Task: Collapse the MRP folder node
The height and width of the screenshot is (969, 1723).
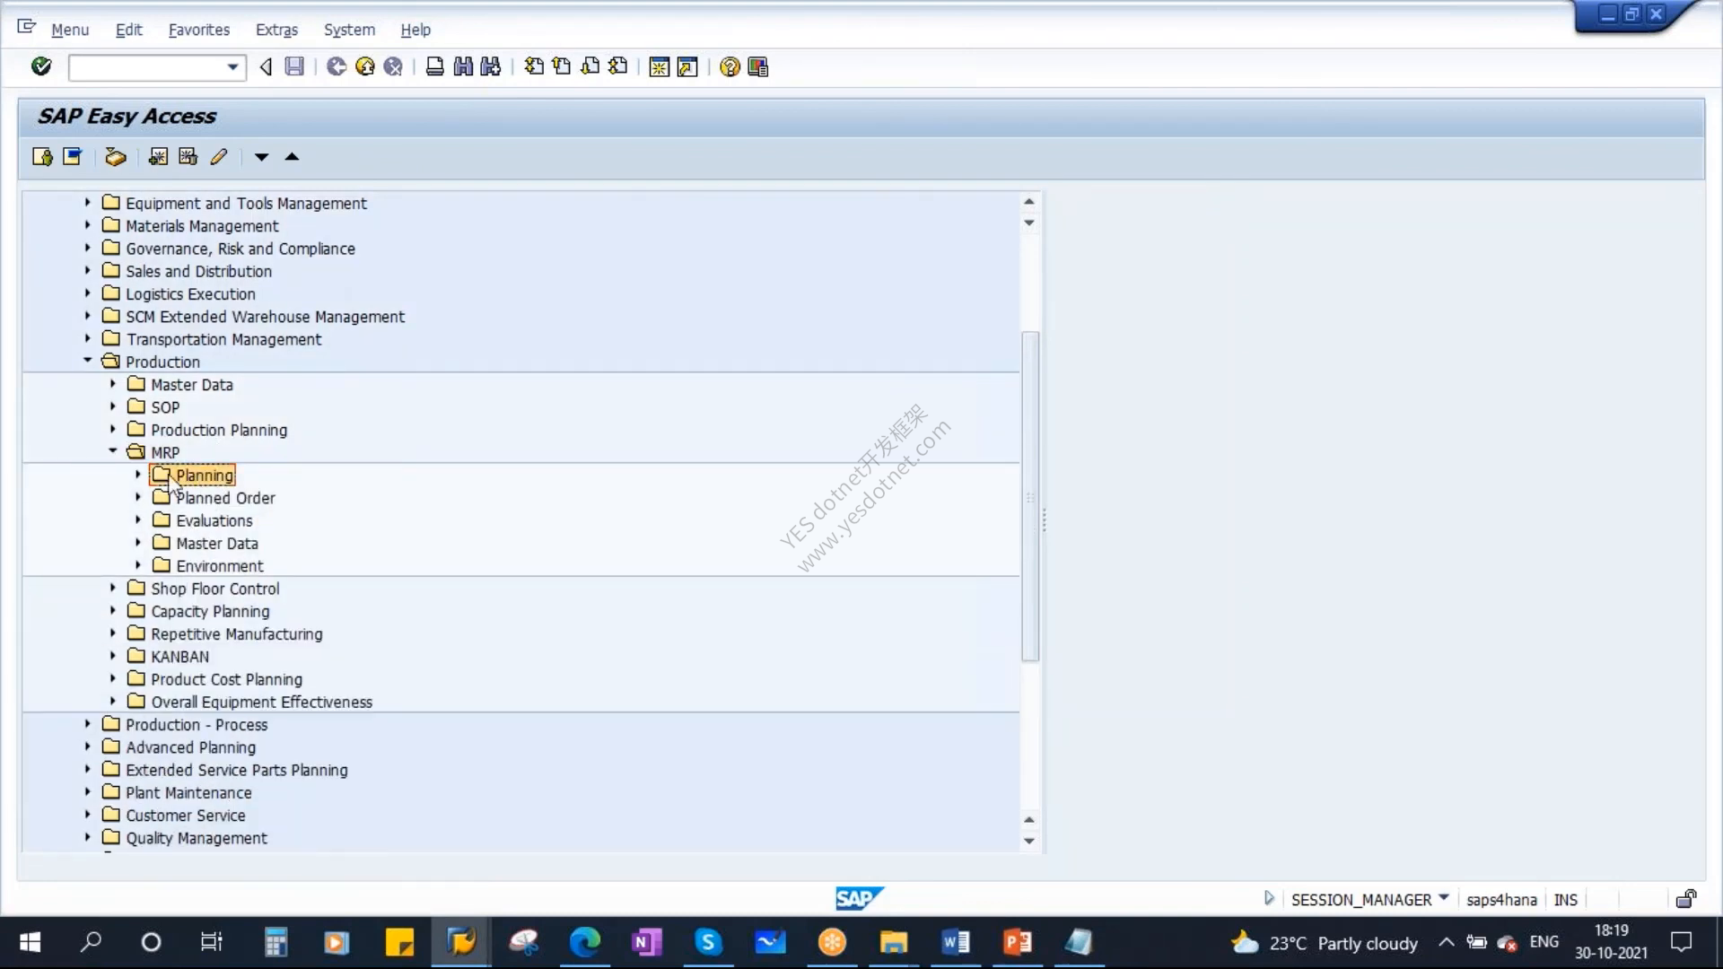Action: (x=113, y=451)
